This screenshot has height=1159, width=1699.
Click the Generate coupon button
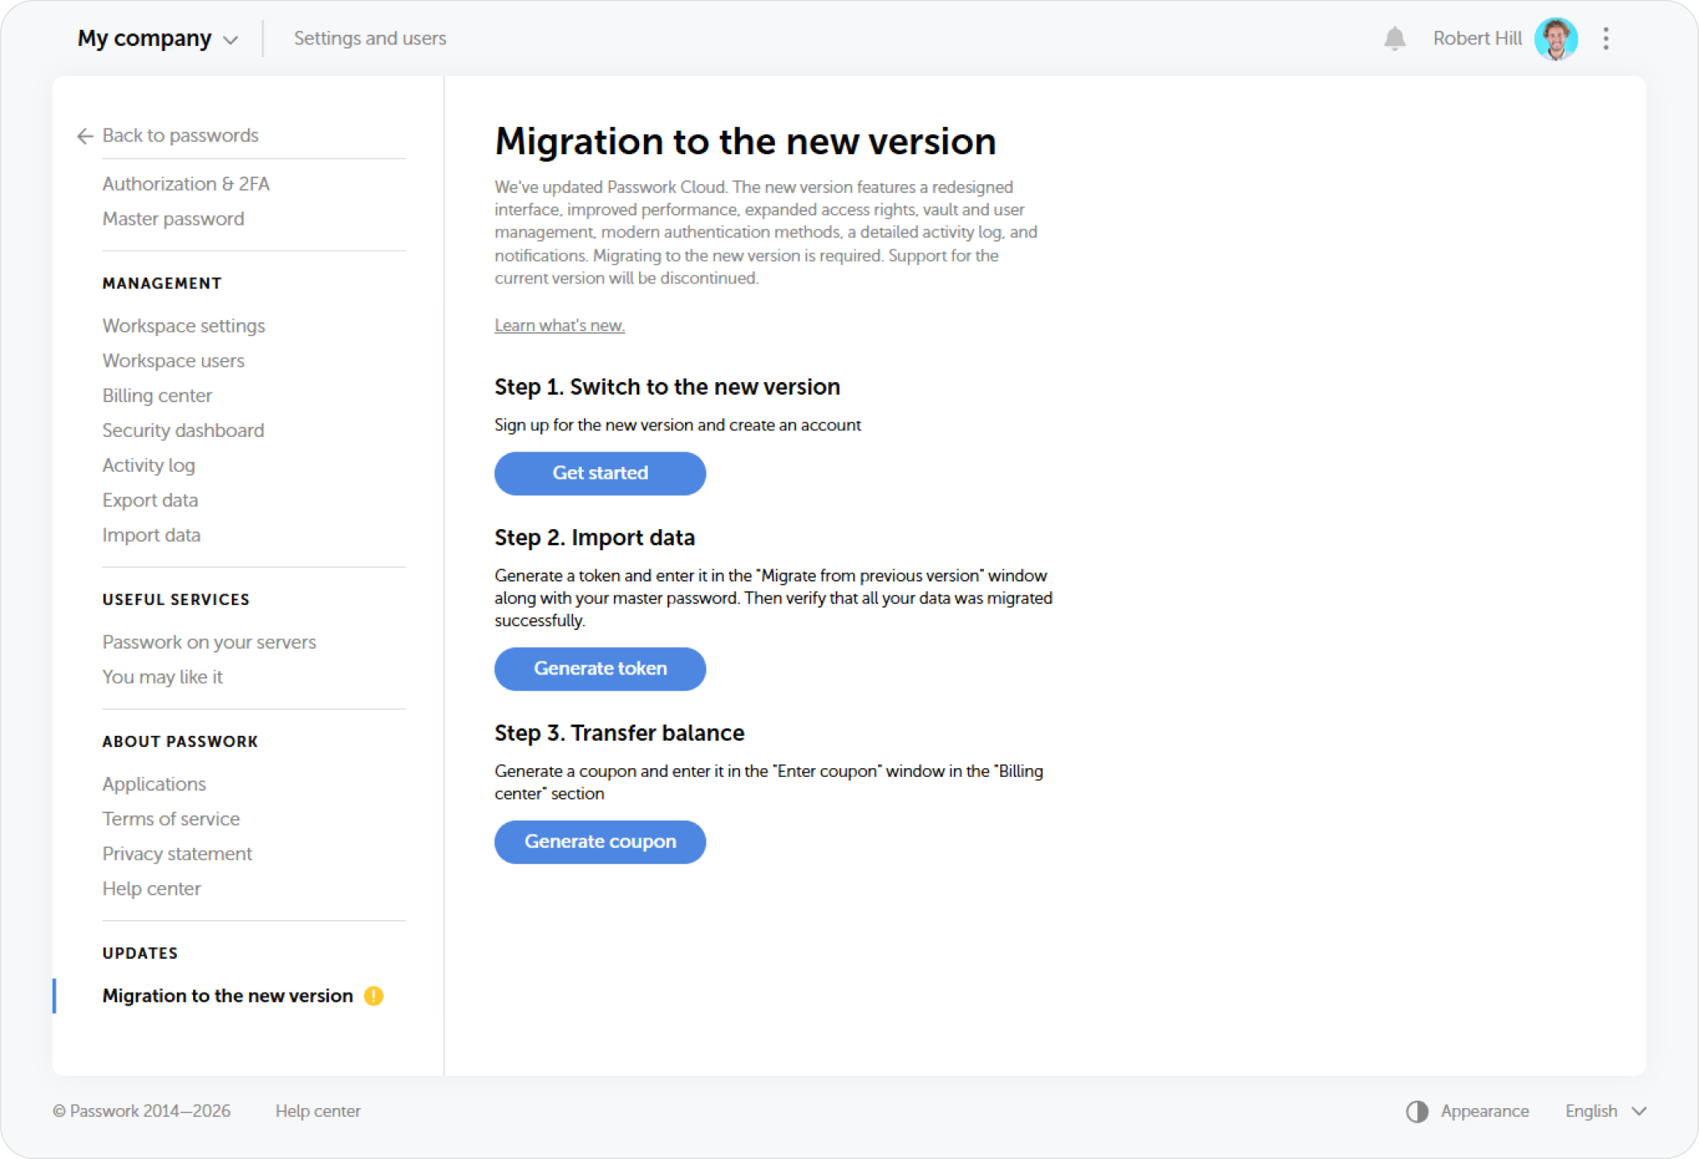(599, 842)
